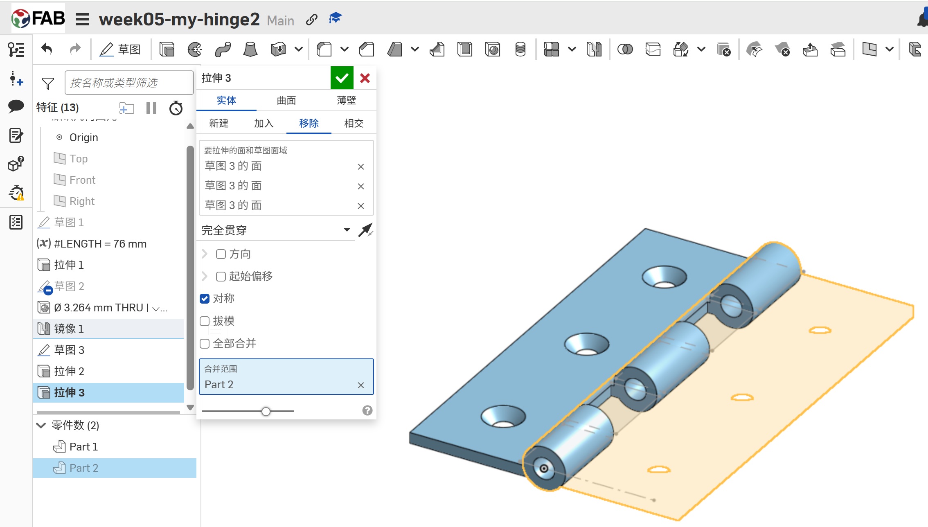Select the Sweep tool icon
The width and height of the screenshot is (928, 527).
(x=223, y=50)
